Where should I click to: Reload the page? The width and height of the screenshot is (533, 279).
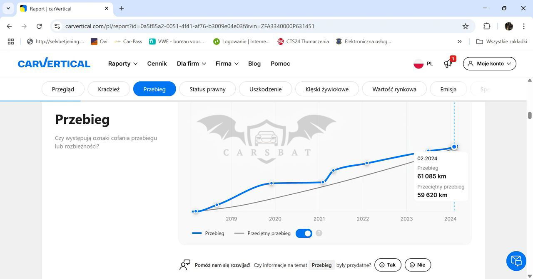click(39, 26)
